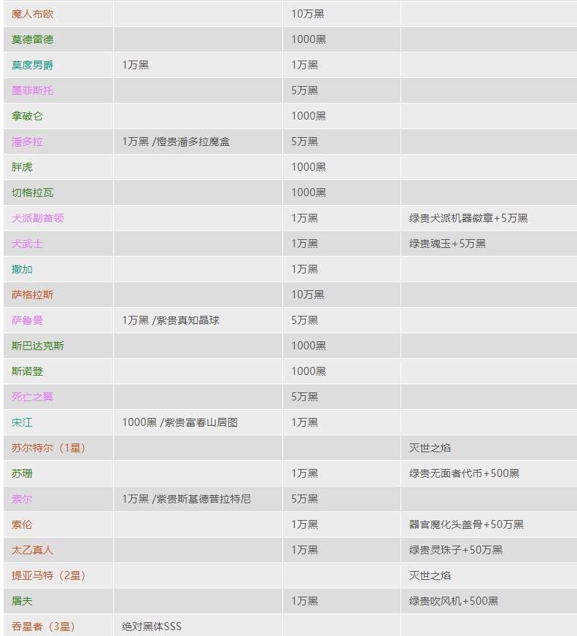The width and height of the screenshot is (577, 636).
Task: Click the 提亚马特（2星） link
Action: coord(49,575)
